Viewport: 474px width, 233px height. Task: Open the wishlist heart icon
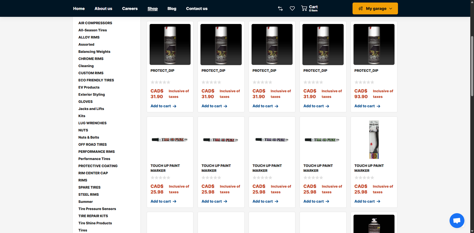coord(292,9)
